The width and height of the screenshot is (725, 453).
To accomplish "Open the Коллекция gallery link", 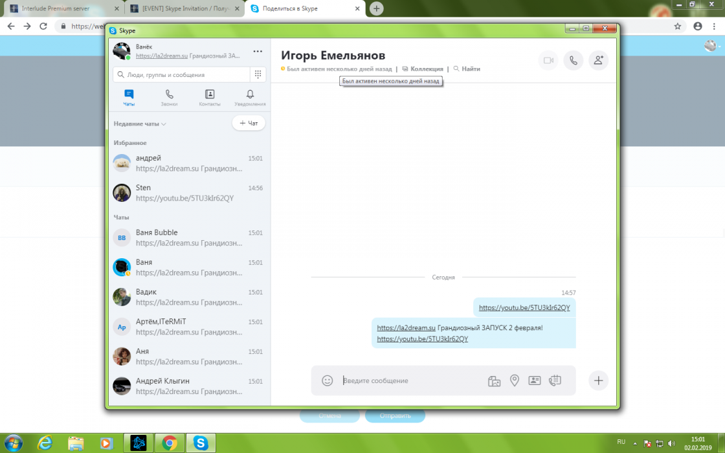I will click(x=423, y=69).
